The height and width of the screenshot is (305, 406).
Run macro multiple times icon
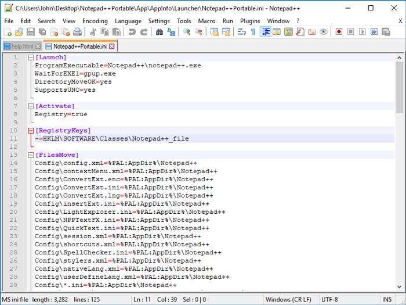click(x=374, y=32)
